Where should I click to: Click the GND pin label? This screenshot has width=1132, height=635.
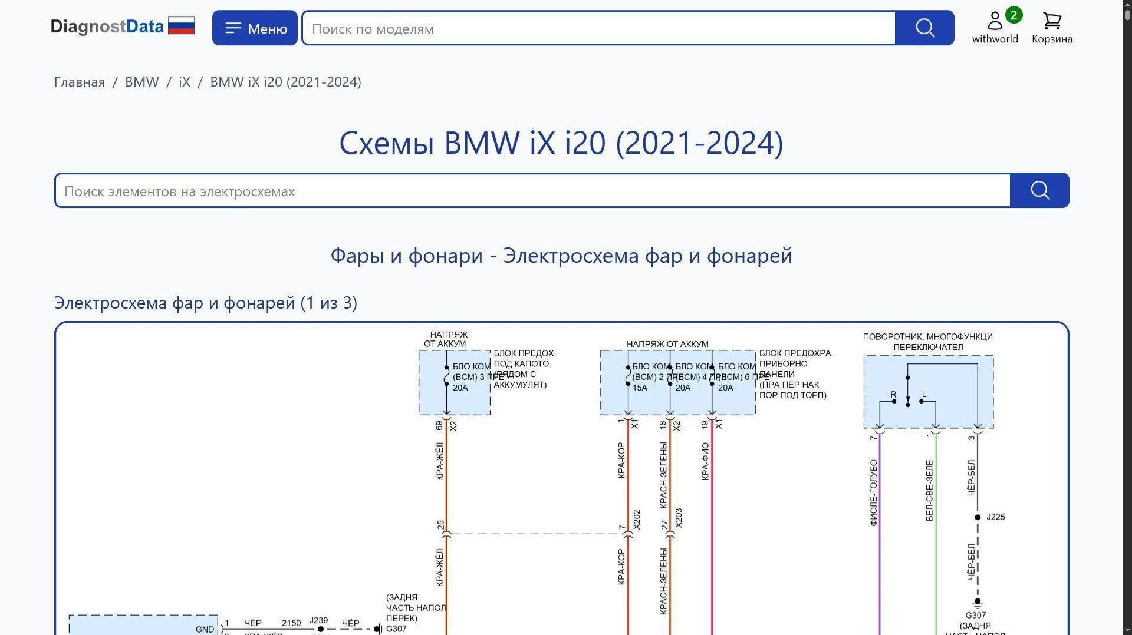coord(205,630)
